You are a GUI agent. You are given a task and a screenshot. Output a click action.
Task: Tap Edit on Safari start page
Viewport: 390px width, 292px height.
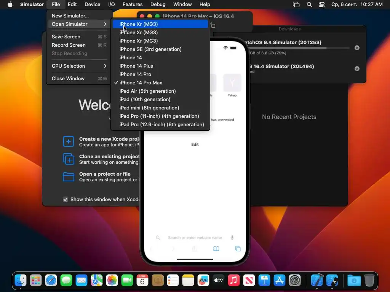click(x=195, y=144)
